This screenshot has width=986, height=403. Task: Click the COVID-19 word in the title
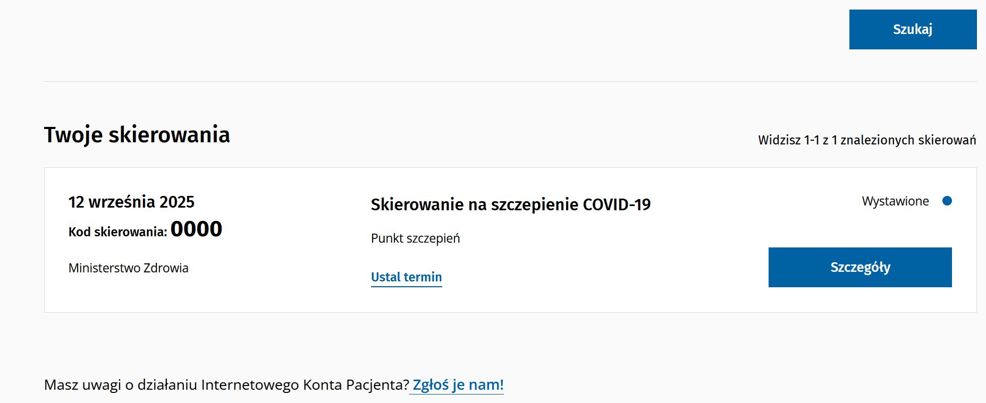617,204
